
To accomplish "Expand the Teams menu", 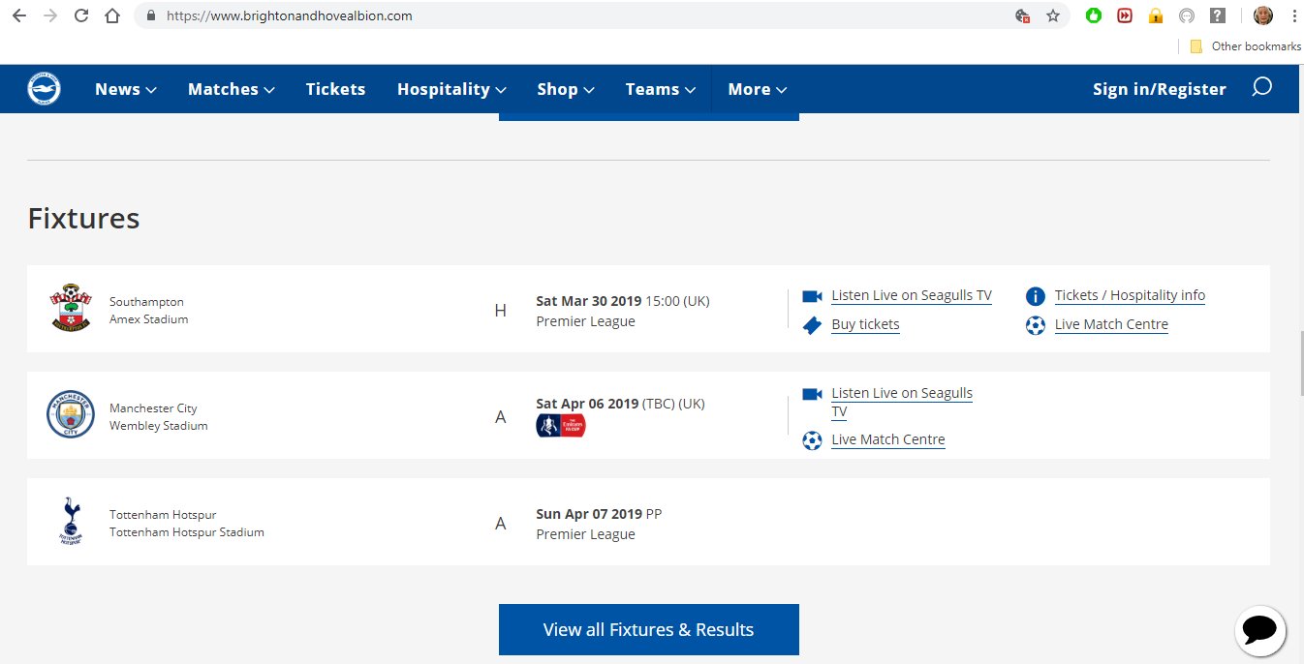I will pos(661,89).
